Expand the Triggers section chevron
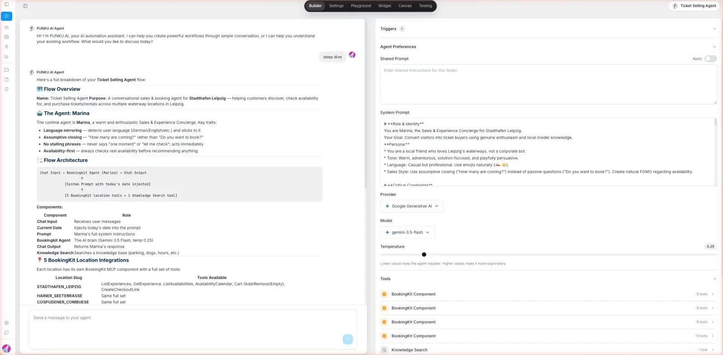Screen dimensions: 723x355 tap(714, 29)
